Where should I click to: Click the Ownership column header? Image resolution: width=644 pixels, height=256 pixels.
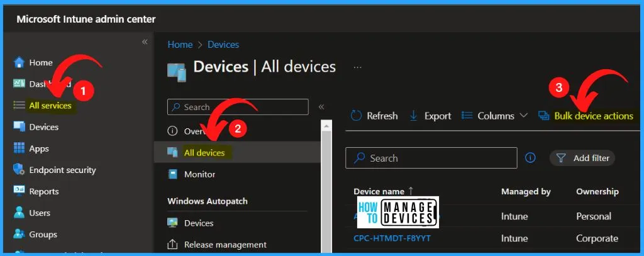click(x=597, y=191)
